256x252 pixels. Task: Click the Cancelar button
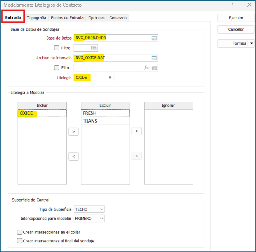tap(236, 29)
